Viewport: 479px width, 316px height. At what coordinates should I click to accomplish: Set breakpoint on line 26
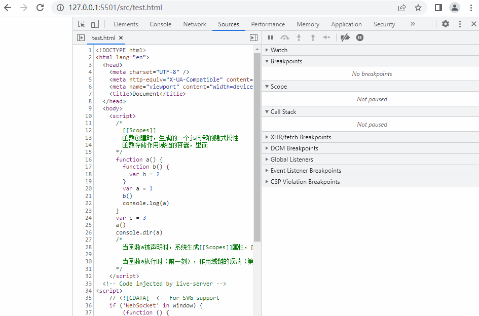click(x=88, y=232)
